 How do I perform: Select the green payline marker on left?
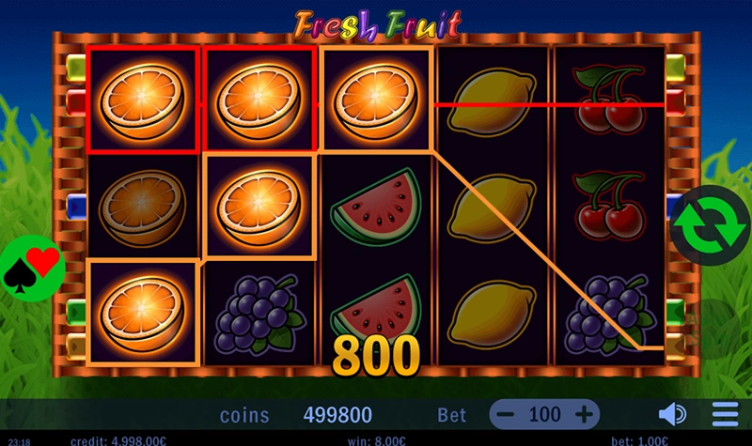(x=76, y=312)
